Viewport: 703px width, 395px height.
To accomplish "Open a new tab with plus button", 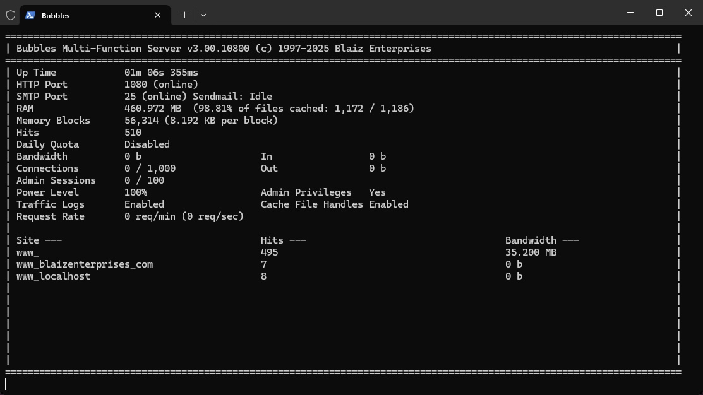I will [184, 15].
